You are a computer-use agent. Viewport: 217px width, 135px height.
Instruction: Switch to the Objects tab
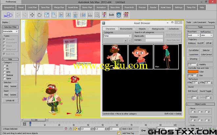[x=142, y=29]
